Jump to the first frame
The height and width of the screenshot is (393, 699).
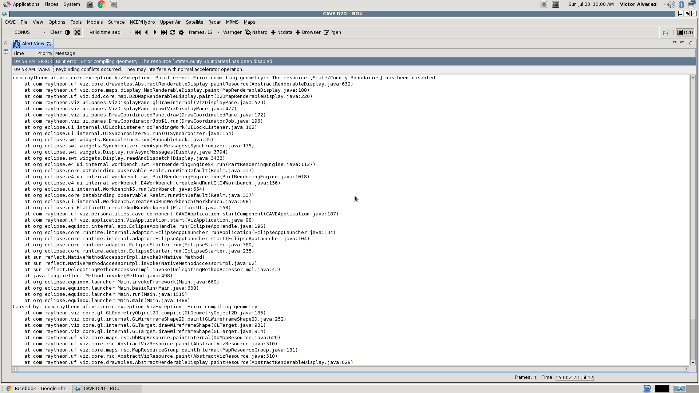(x=138, y=32)
